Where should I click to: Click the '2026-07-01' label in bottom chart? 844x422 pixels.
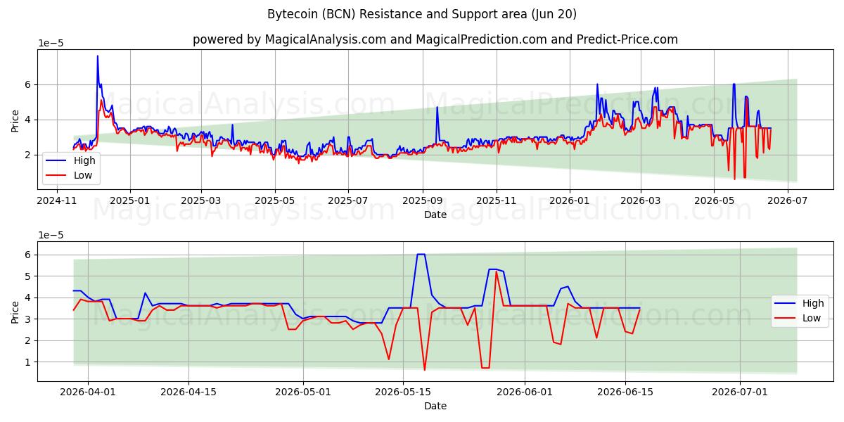point(741,392)
